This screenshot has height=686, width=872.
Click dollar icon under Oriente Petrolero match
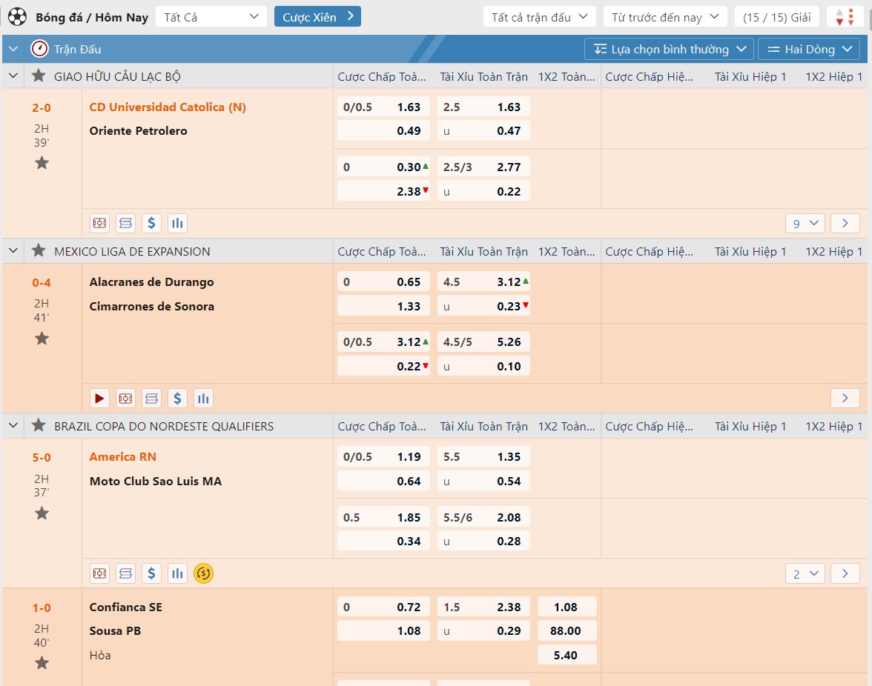(x=151, y=223)
